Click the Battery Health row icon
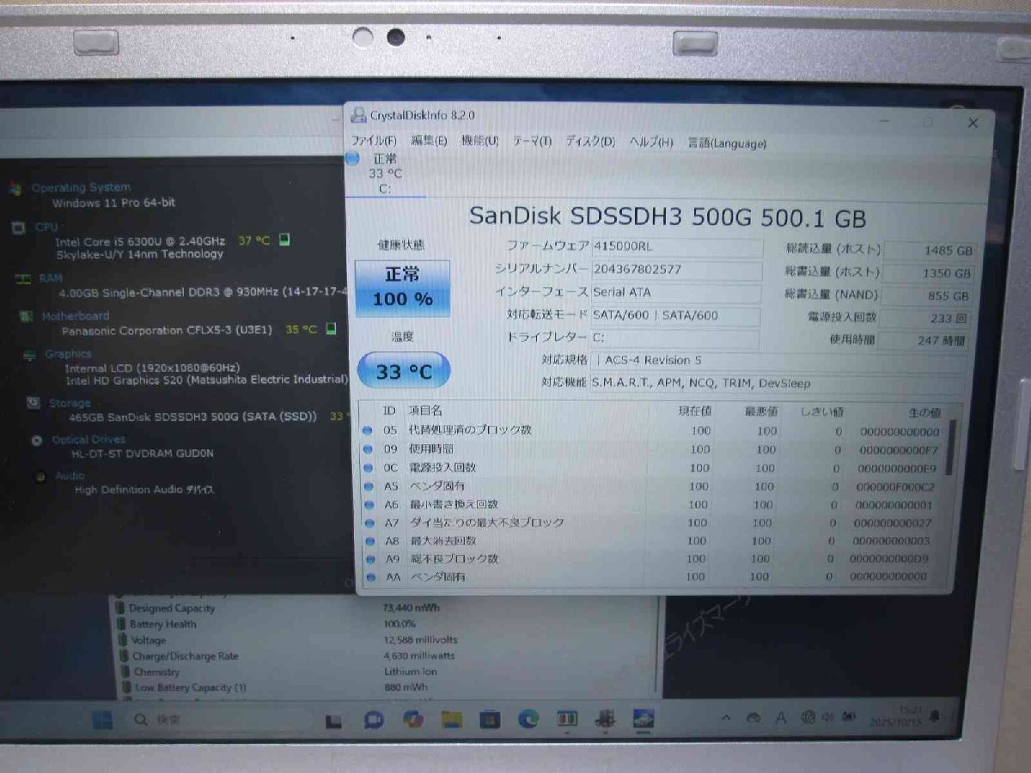Screen dimensions: 1031x773 (122, 624)
